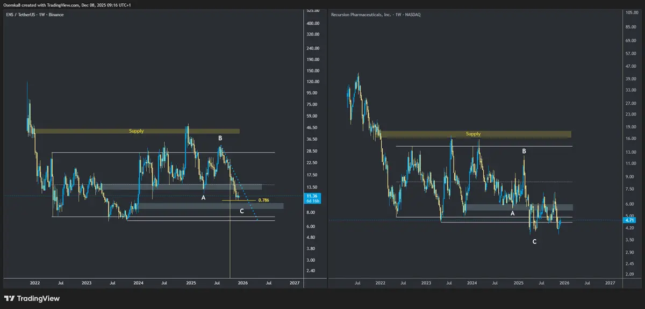
Task: Open the ENS / TetherUS chart title
Action: (34, 15)
